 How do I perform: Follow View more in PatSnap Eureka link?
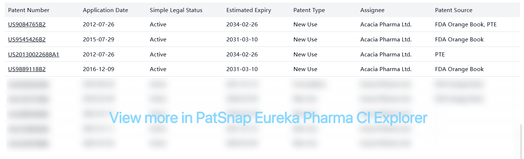tap(268, 118)
